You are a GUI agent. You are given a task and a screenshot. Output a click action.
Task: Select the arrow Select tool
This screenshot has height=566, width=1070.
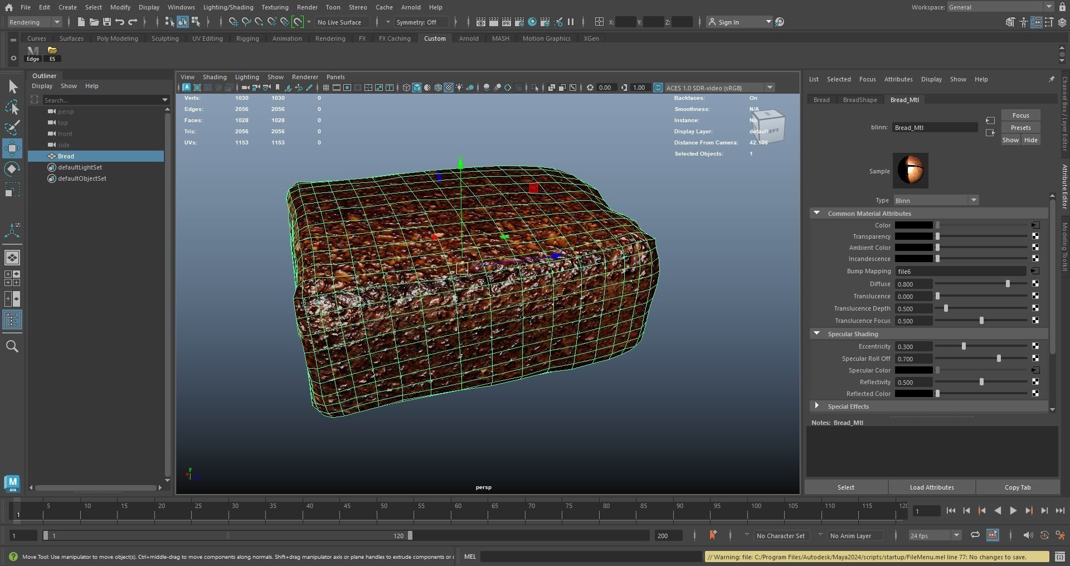point(12,86)
